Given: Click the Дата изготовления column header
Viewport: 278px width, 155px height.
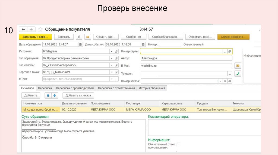Looking at the screenshot, I should pyautogui.click(x=74, y=103).
